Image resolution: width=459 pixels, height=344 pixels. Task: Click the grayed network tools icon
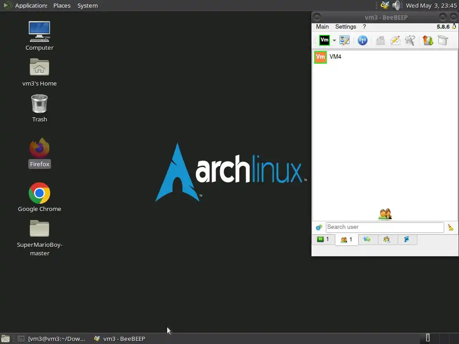[x=410, y=40]
